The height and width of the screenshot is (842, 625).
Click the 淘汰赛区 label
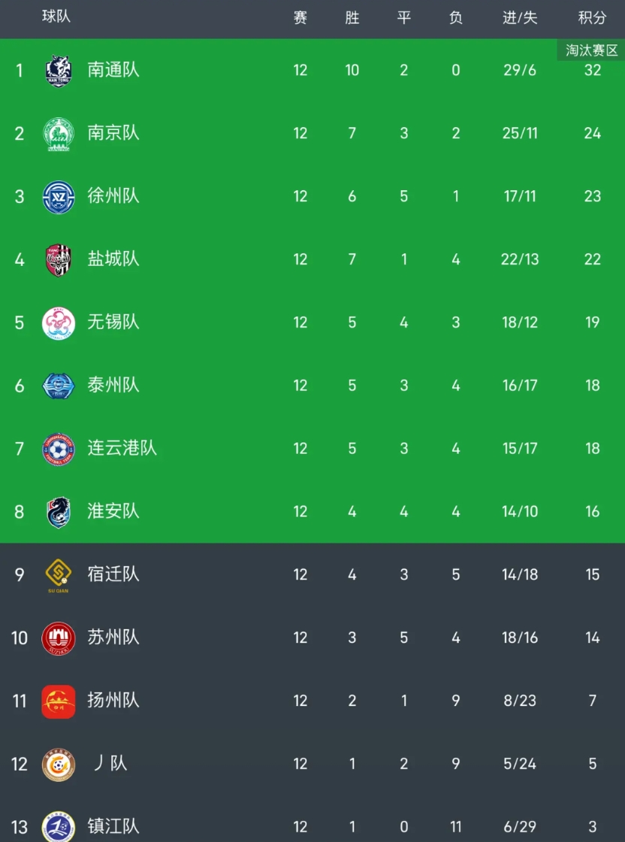[591, 50]
